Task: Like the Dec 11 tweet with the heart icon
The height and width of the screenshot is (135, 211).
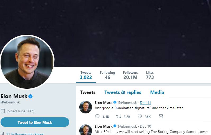Action: 140,116
